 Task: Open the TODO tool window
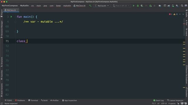click(8, 100)
